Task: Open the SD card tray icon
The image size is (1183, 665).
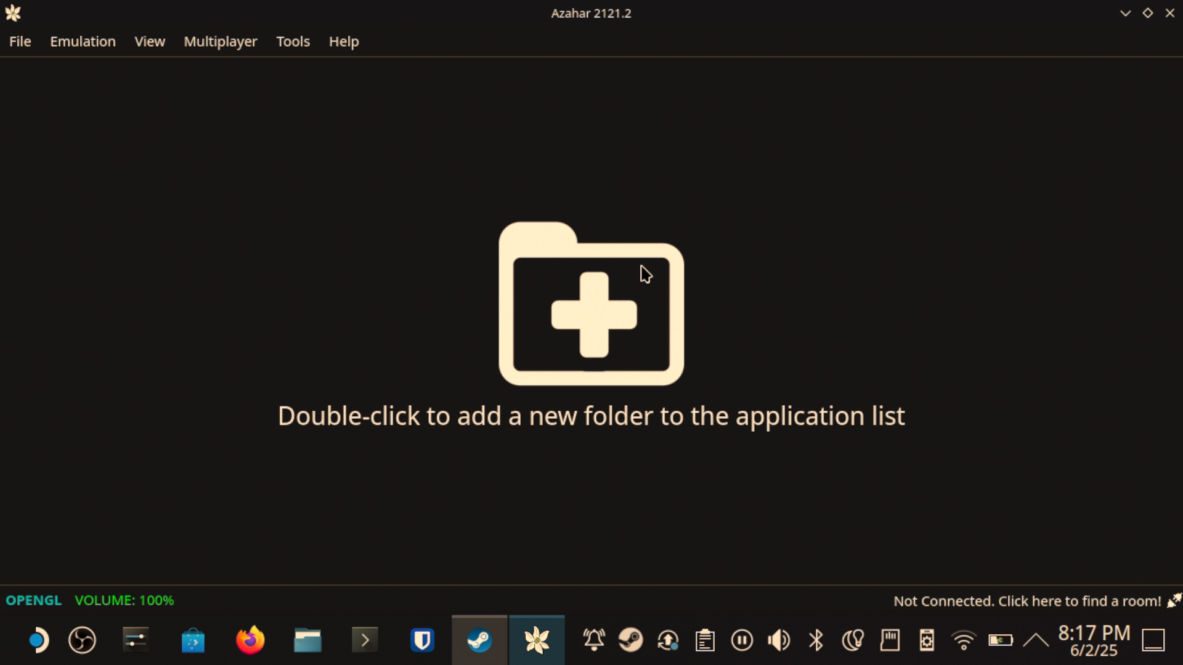Action: pyautogui.click(x=890, y=640)
